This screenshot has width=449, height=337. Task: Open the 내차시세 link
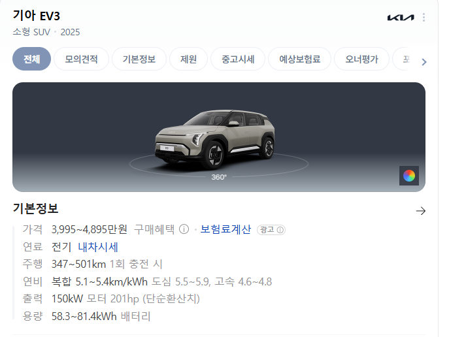pyautogui.click(x=98, y=247)
